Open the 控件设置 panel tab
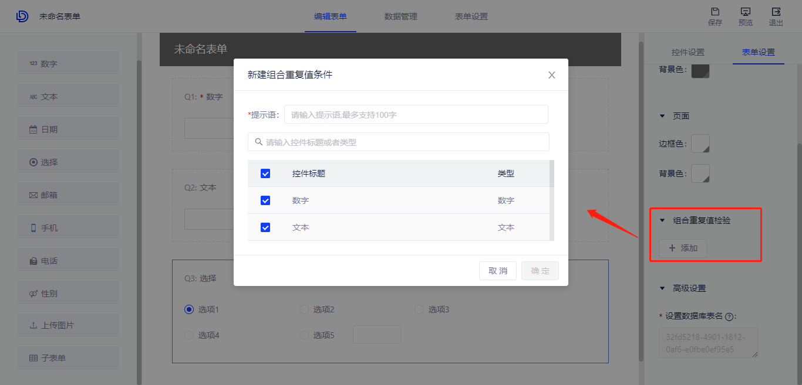The height and width of the screenshot is (385, 802). (x=688, y=52)
